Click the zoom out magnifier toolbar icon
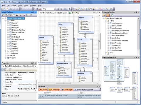Viewport: 141px width, 105px height. (x=61, y=9)
